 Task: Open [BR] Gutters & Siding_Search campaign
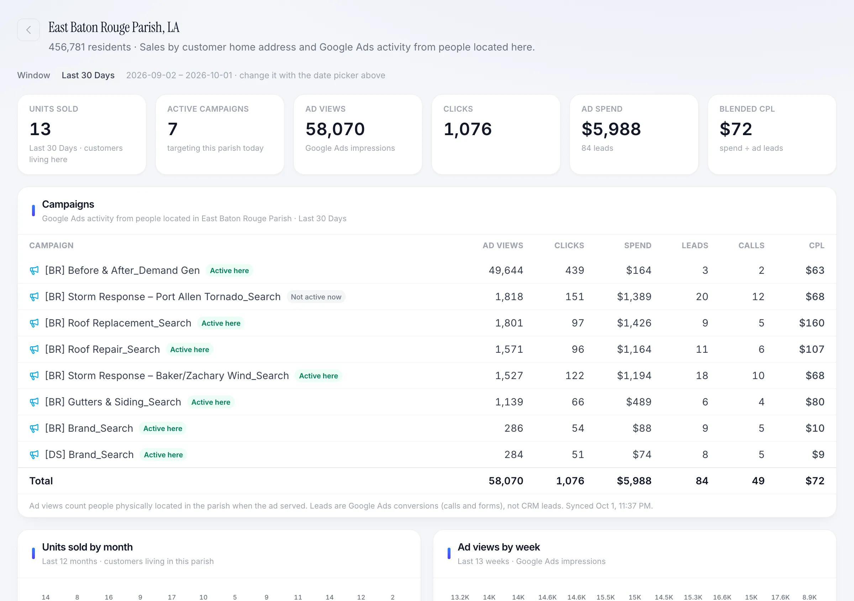tap(113, 402)
